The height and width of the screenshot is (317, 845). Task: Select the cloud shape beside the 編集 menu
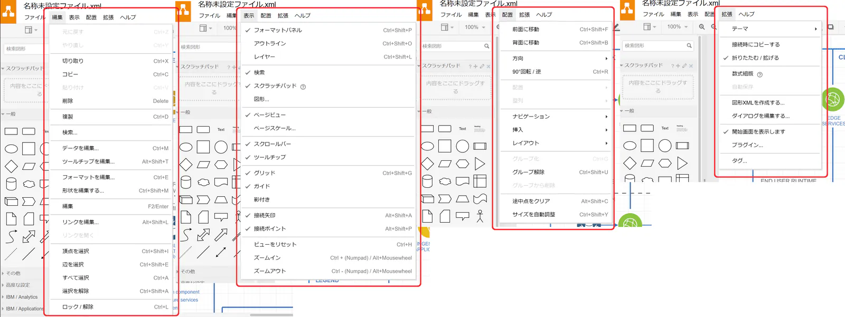click(x=29, y=184)
